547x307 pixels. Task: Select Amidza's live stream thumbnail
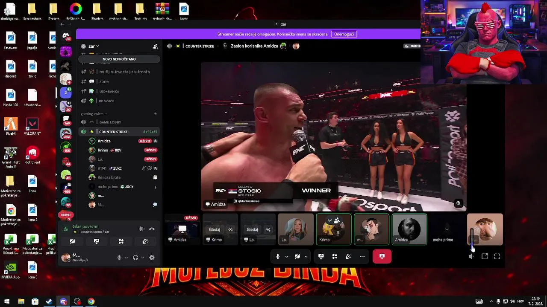point(182,229)
